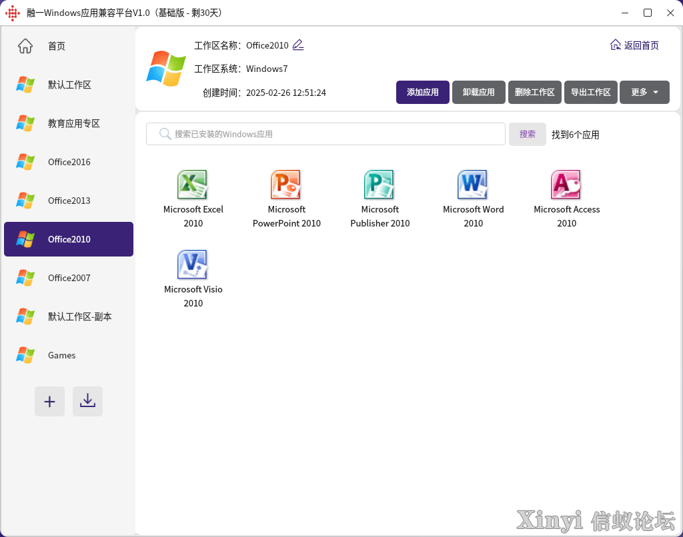Select the active Office2010 workspace

(69, 239)
